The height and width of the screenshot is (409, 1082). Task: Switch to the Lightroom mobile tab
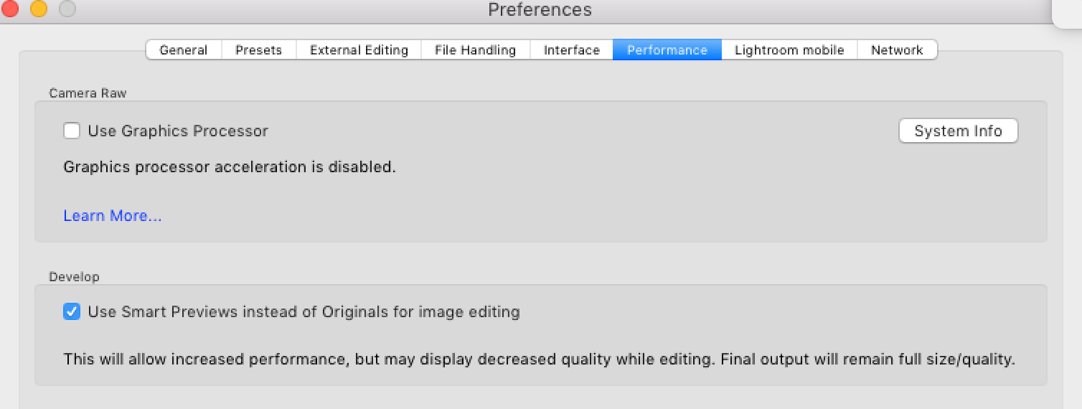pos(789,50)
